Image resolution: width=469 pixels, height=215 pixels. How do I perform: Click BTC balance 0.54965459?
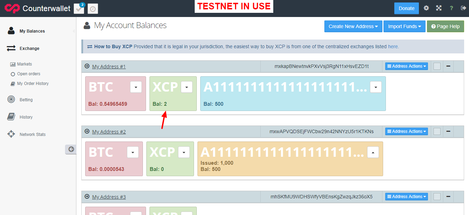coord(108,104)
